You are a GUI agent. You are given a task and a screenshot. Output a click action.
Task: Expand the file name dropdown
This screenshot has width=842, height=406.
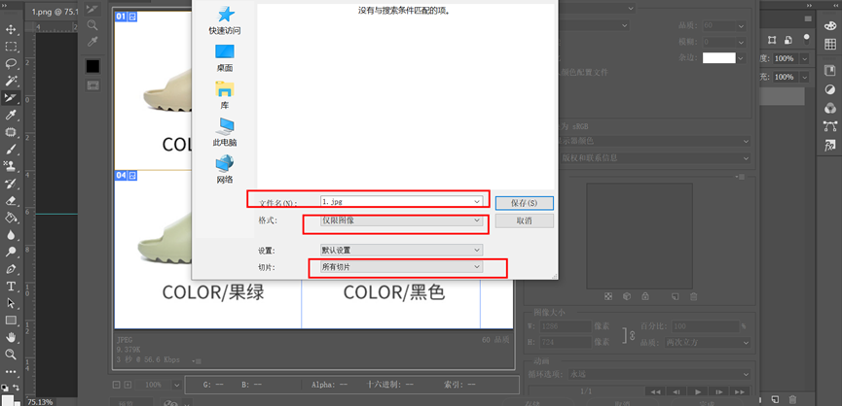point(477,201)
